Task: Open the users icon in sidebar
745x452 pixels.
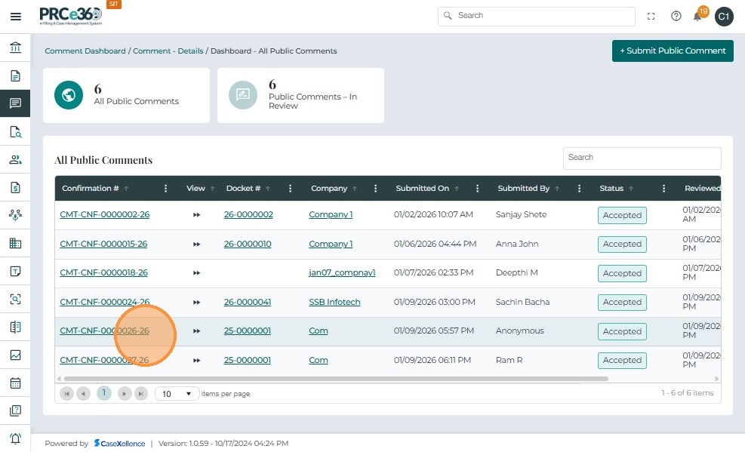Action: click(x=15, y=159)
